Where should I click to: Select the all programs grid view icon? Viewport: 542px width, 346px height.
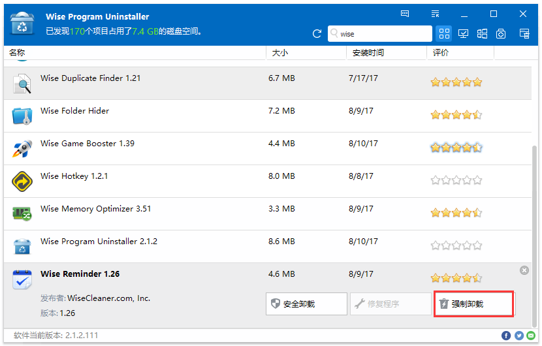(444, 34)
